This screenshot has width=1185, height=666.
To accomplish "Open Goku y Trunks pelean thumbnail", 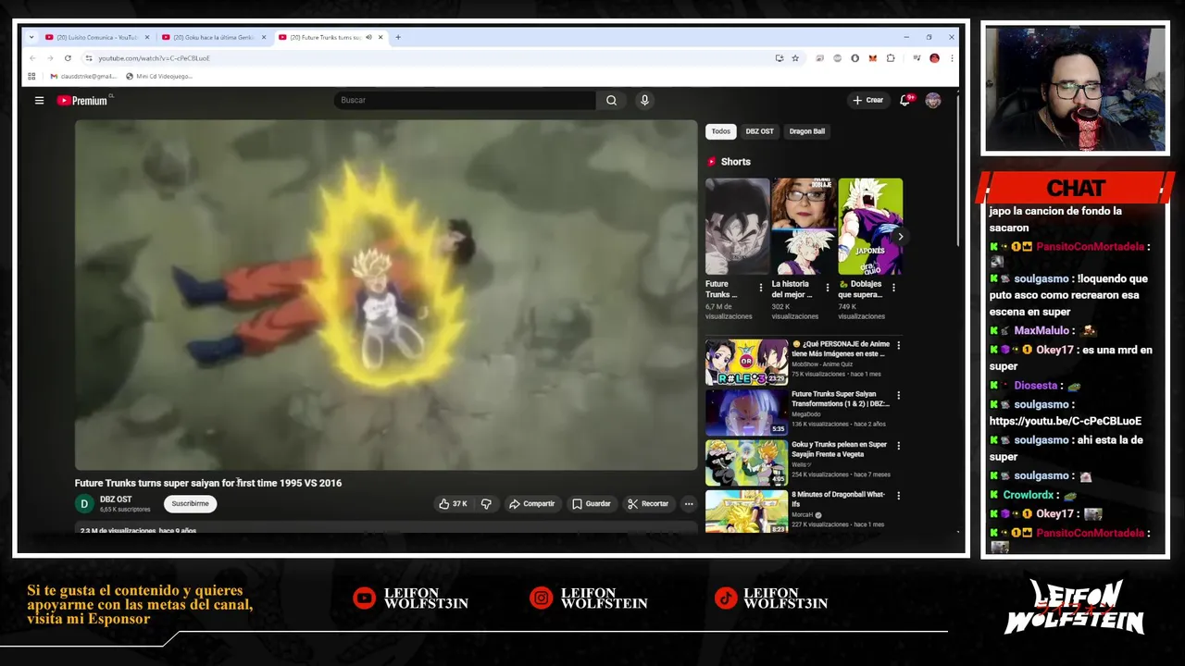I will pos(746,462).
